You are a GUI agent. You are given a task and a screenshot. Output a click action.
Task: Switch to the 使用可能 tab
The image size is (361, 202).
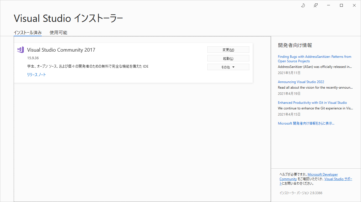click(x=58, y=32)
